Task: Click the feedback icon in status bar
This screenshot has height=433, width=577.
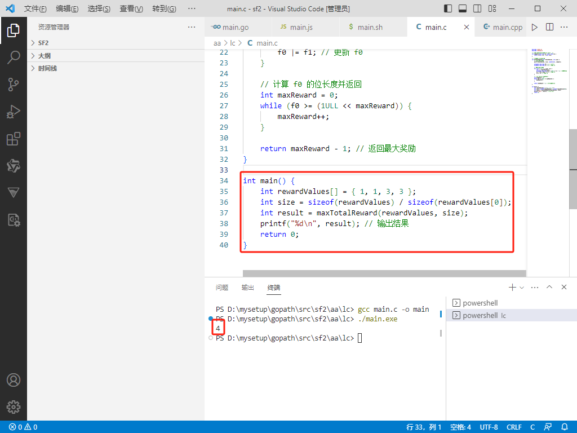Action: pos(548,427)
